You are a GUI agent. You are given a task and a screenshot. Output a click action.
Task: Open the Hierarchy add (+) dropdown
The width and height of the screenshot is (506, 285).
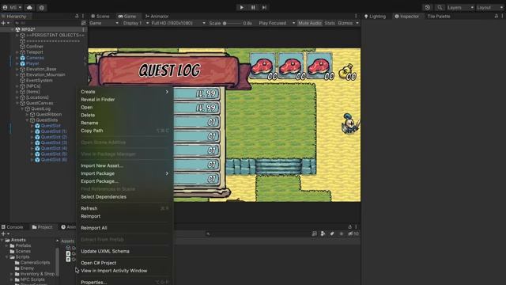pyautogui.click(x=6, y=23)
